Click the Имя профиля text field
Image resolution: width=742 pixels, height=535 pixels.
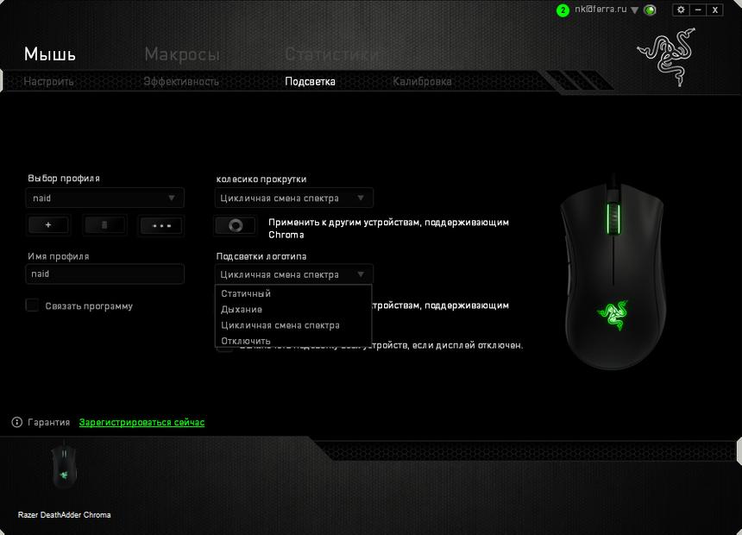(104, 274)
